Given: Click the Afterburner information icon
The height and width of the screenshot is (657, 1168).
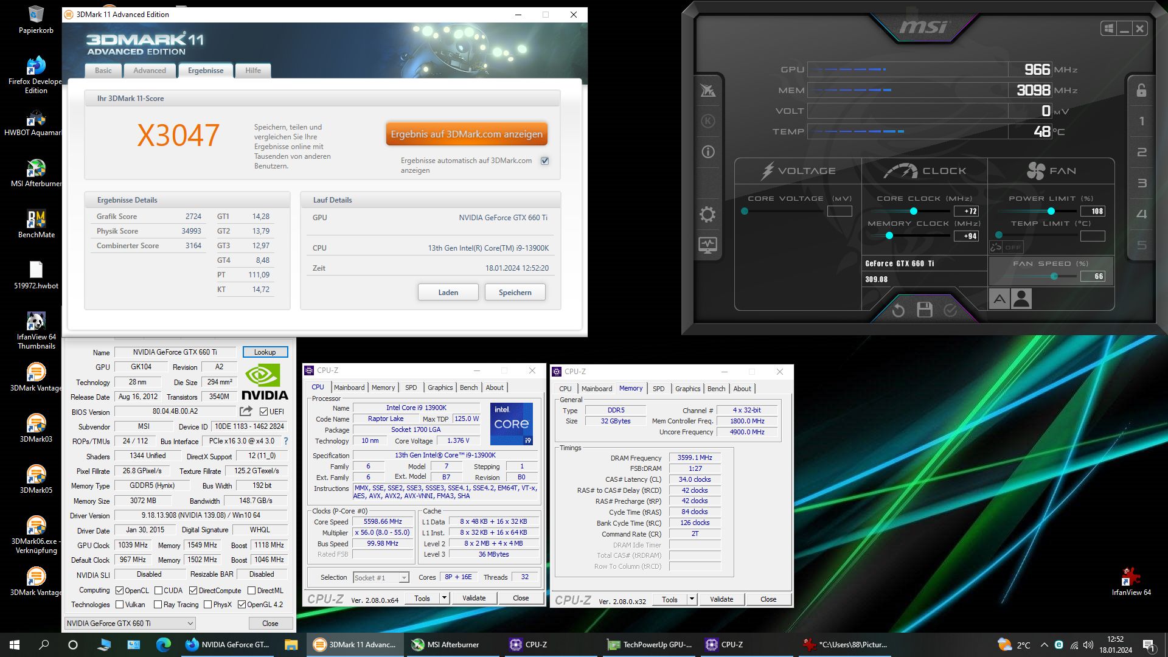Looking at the screenshot, I should click(707, 151).
